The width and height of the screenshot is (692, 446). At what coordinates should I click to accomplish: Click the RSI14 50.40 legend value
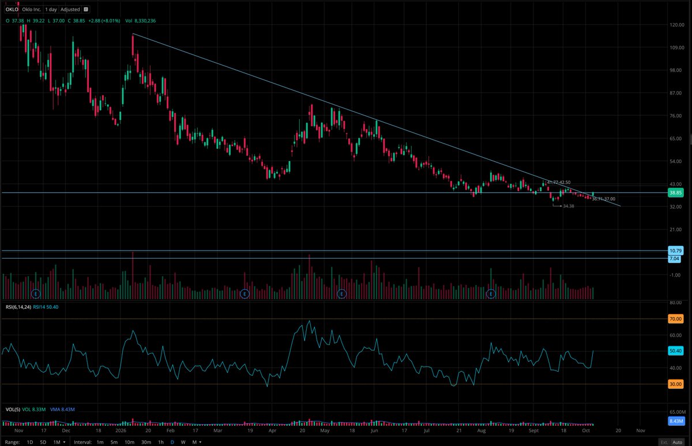[x=45, y=307]
